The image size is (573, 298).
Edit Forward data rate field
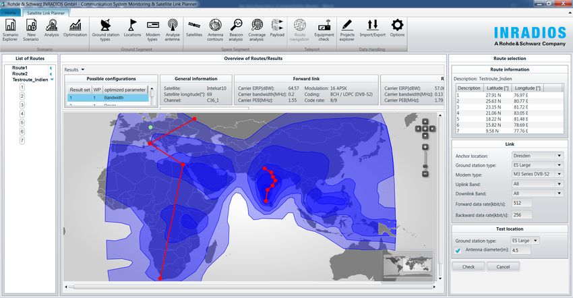tap(522, 204)
